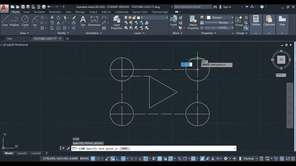296x166 pixels.
Task: Toggle drawing grid display in status bar
Action: (93, 159)
